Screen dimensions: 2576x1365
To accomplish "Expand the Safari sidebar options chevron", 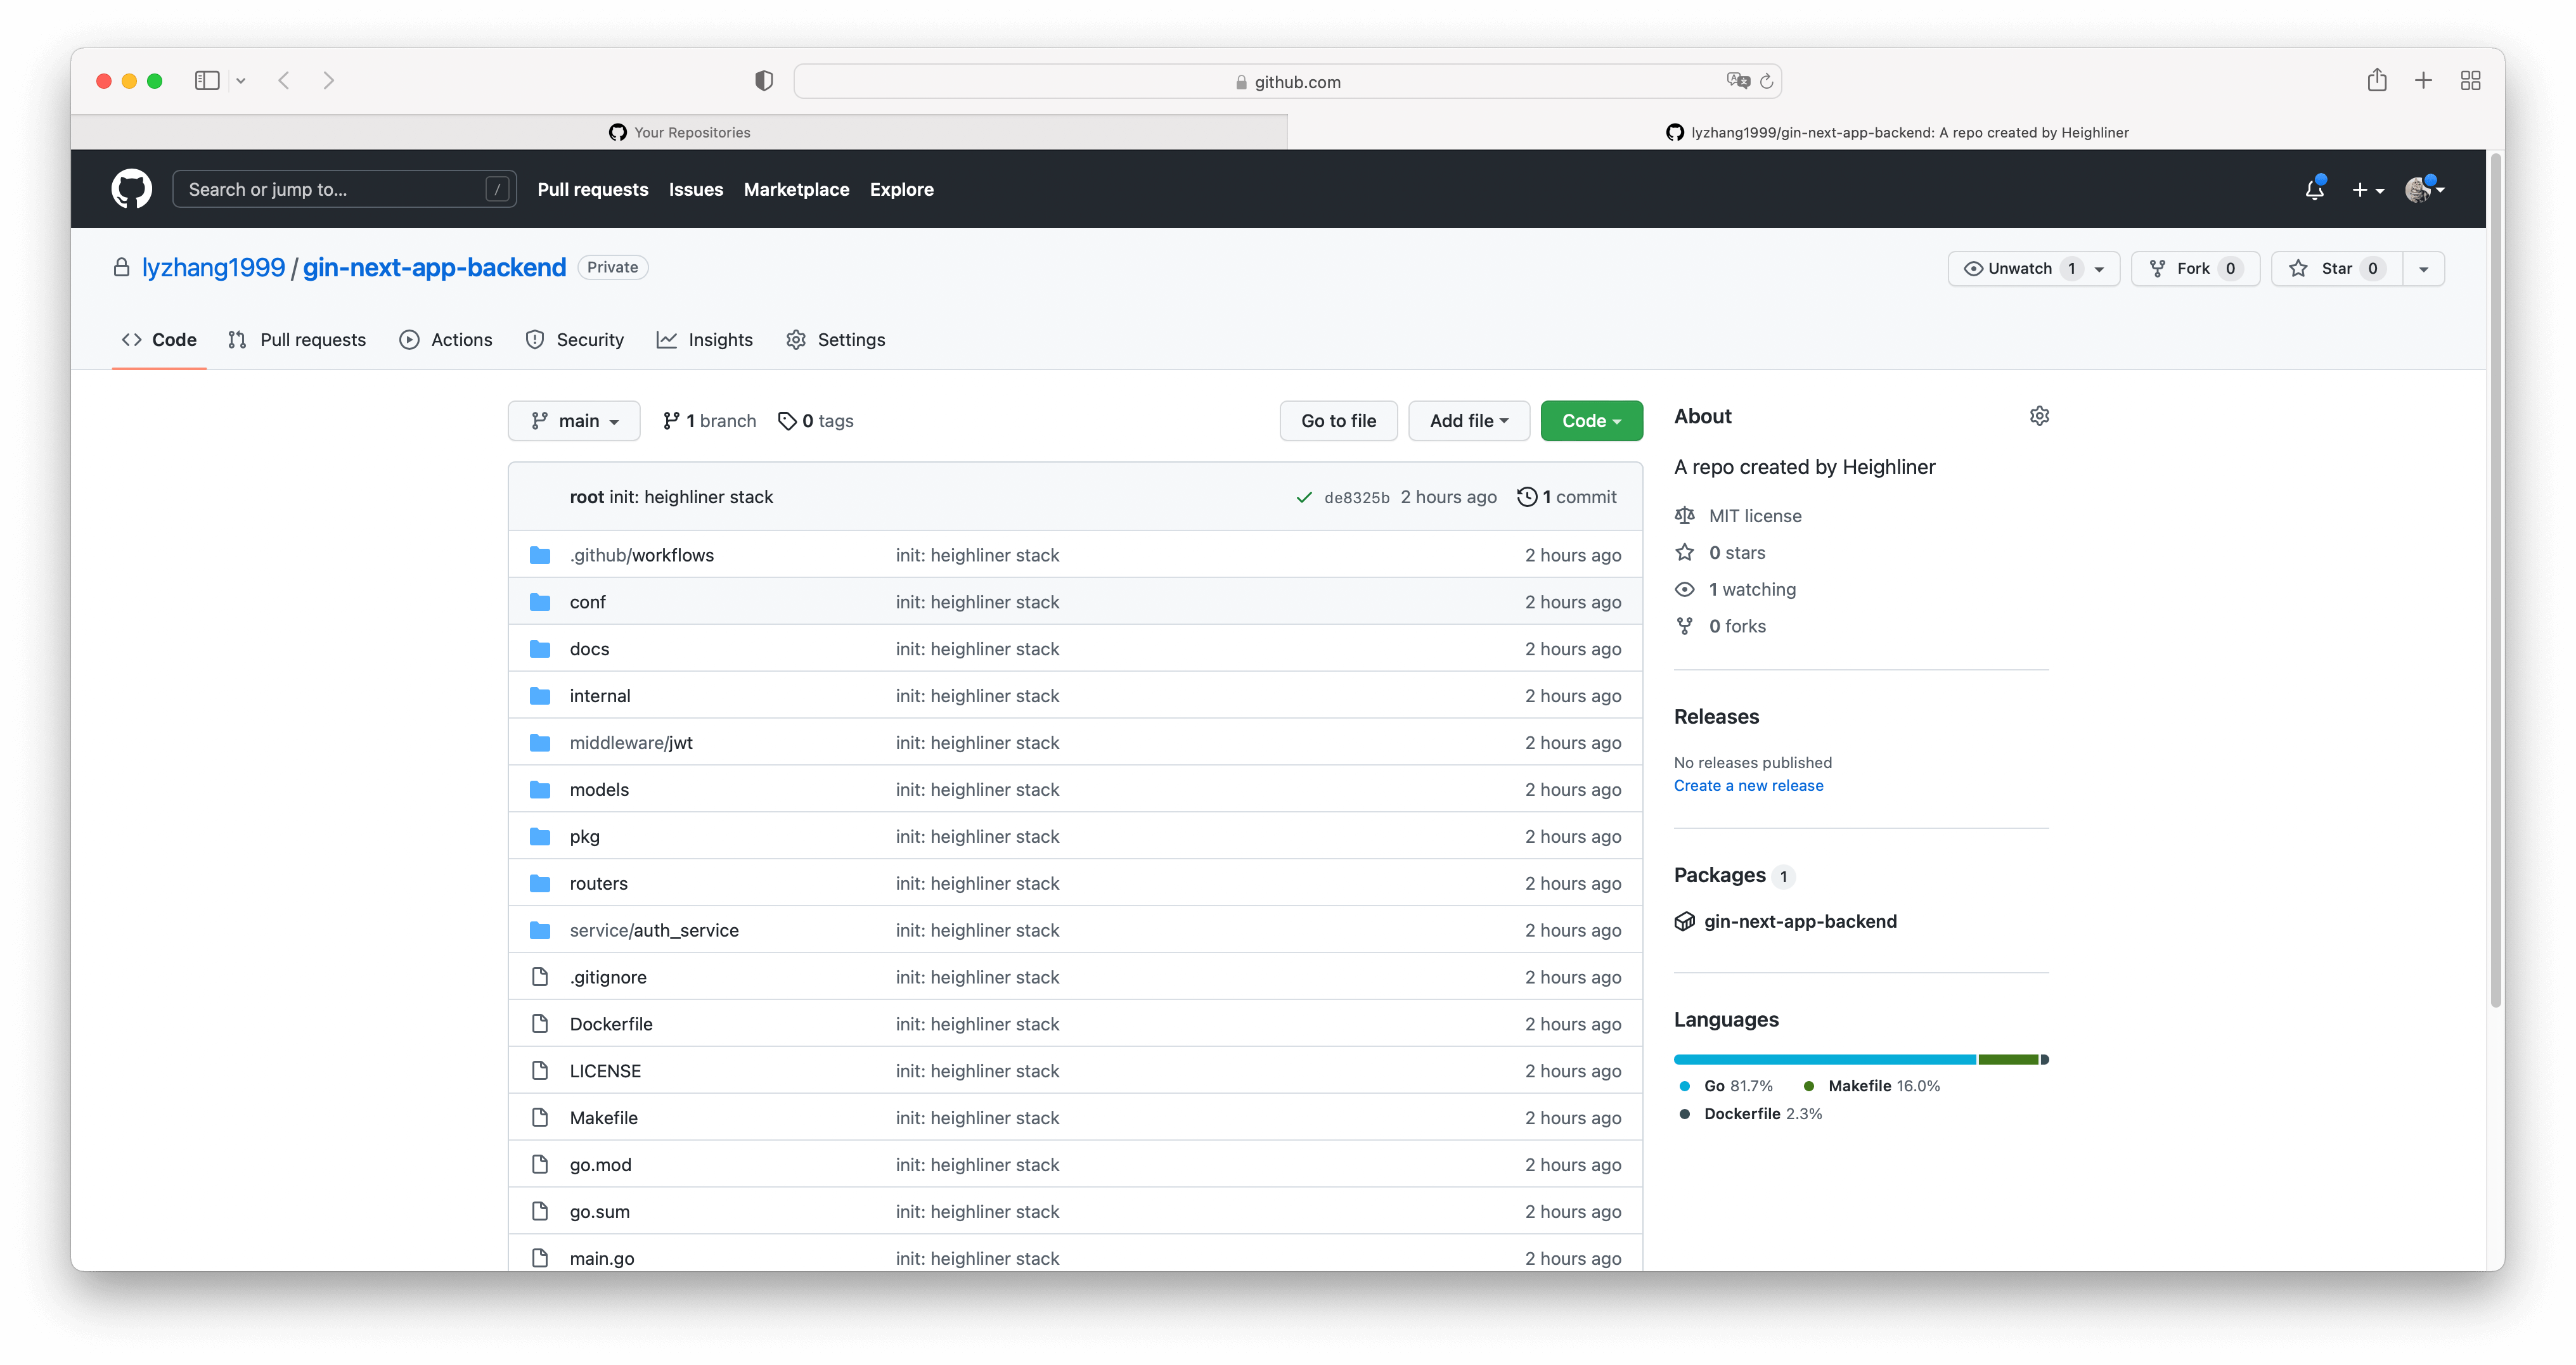I will [241, 81].
